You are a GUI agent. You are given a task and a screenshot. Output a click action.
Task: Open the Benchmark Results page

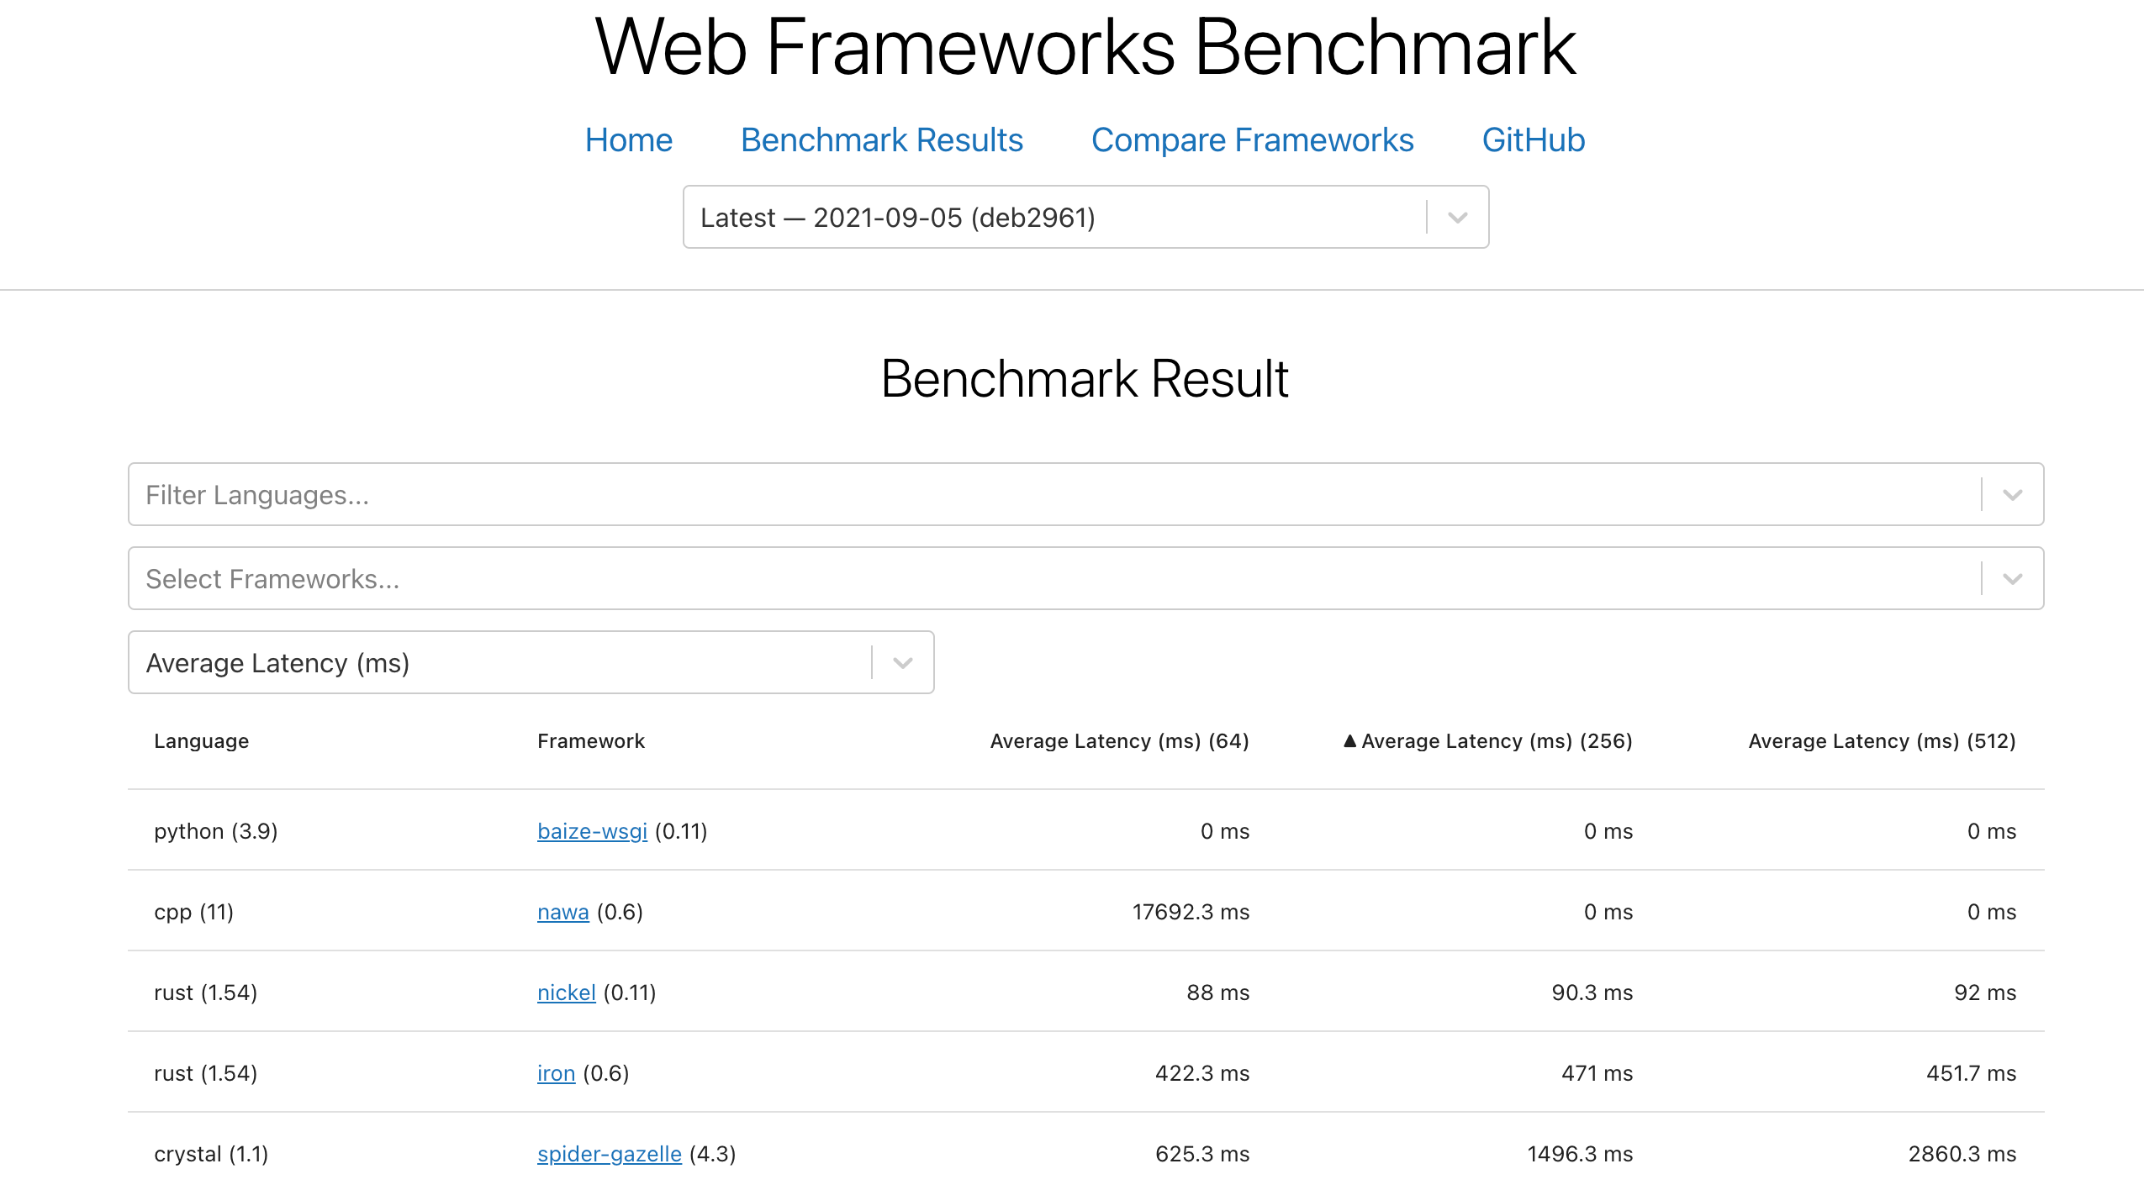881,140
